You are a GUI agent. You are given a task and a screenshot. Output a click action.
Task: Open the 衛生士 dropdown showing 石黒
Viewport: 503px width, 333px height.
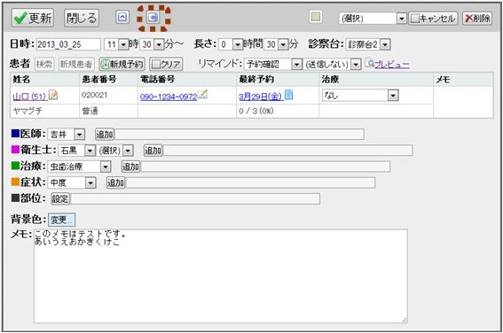(77, 151)
